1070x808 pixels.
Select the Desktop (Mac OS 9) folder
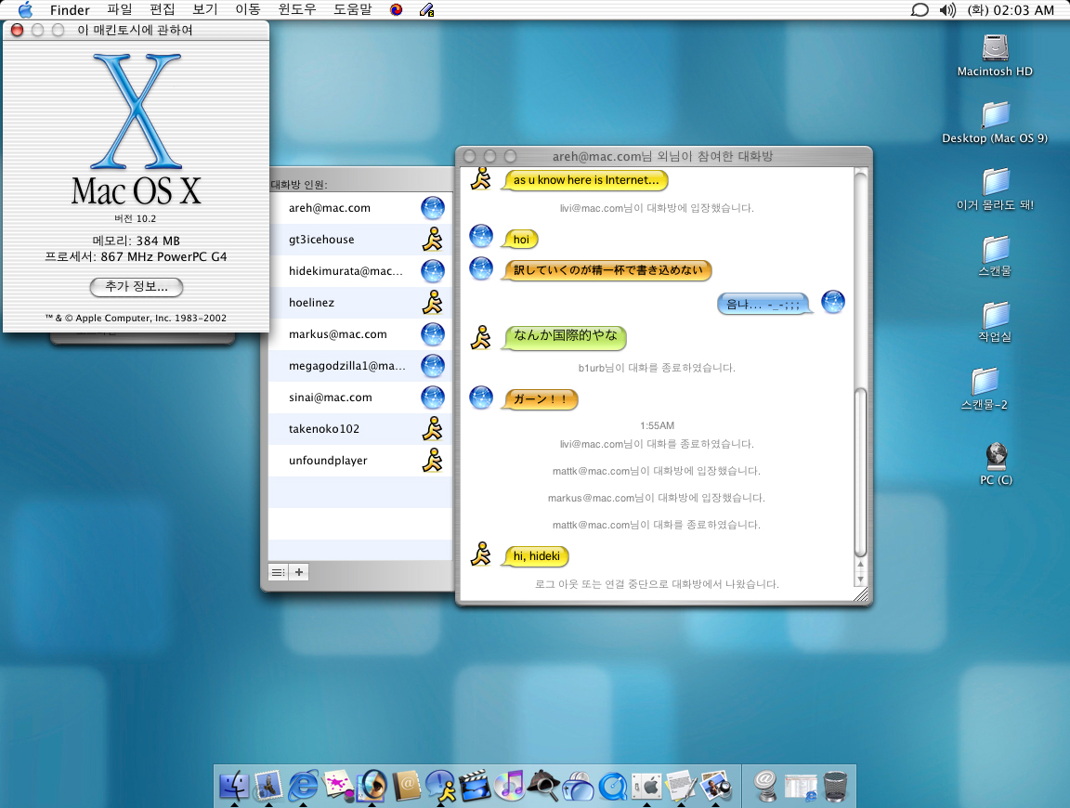(995, 115)
